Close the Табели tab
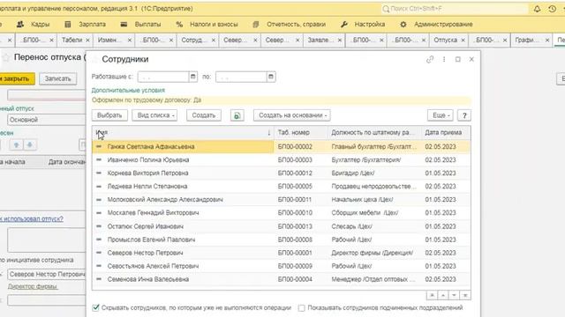The image size is (565, 317). coord(87,41)
